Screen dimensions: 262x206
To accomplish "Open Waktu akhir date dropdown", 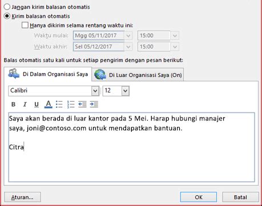I will 128,47.
